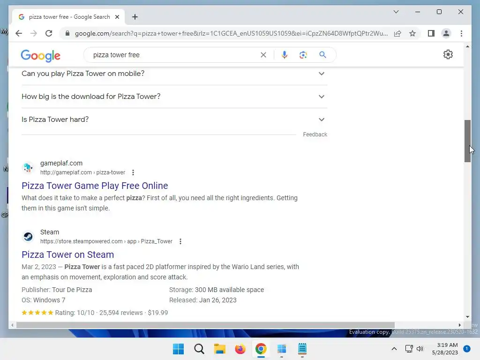This screenshot has width=480, height=360.
Task: Open Chrome three-dot menu
Action: tap(461, 33)
